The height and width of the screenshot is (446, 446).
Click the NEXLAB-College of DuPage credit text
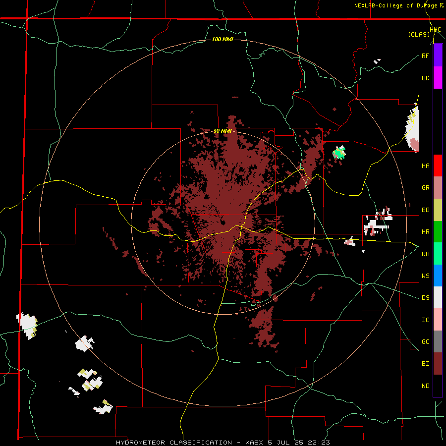(397, 5)
